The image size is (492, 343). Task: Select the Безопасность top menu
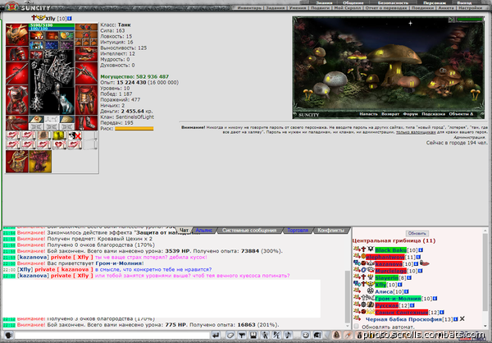pos(393,2)
